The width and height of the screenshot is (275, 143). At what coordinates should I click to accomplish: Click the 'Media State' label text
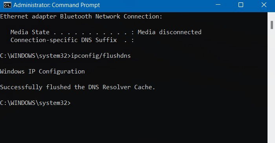pyautogui.click(x=30, y=32)
